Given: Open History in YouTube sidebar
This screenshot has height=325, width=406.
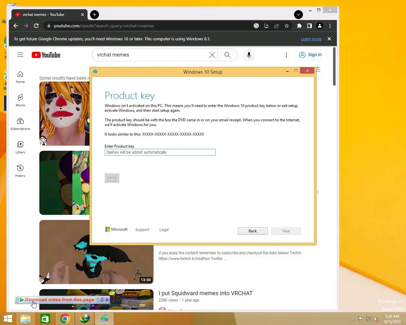Looking at the screenshot, I should (x=20, y=171).
